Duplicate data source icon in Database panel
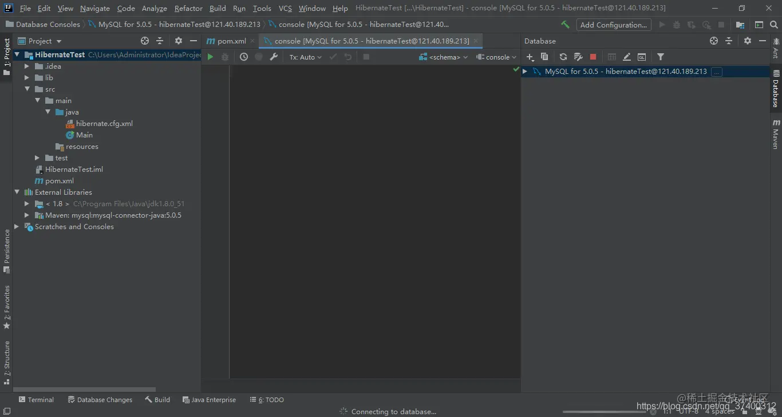 544,57
